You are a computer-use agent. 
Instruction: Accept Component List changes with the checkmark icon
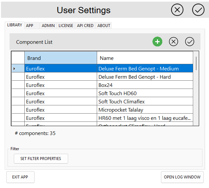coord(190,41)
